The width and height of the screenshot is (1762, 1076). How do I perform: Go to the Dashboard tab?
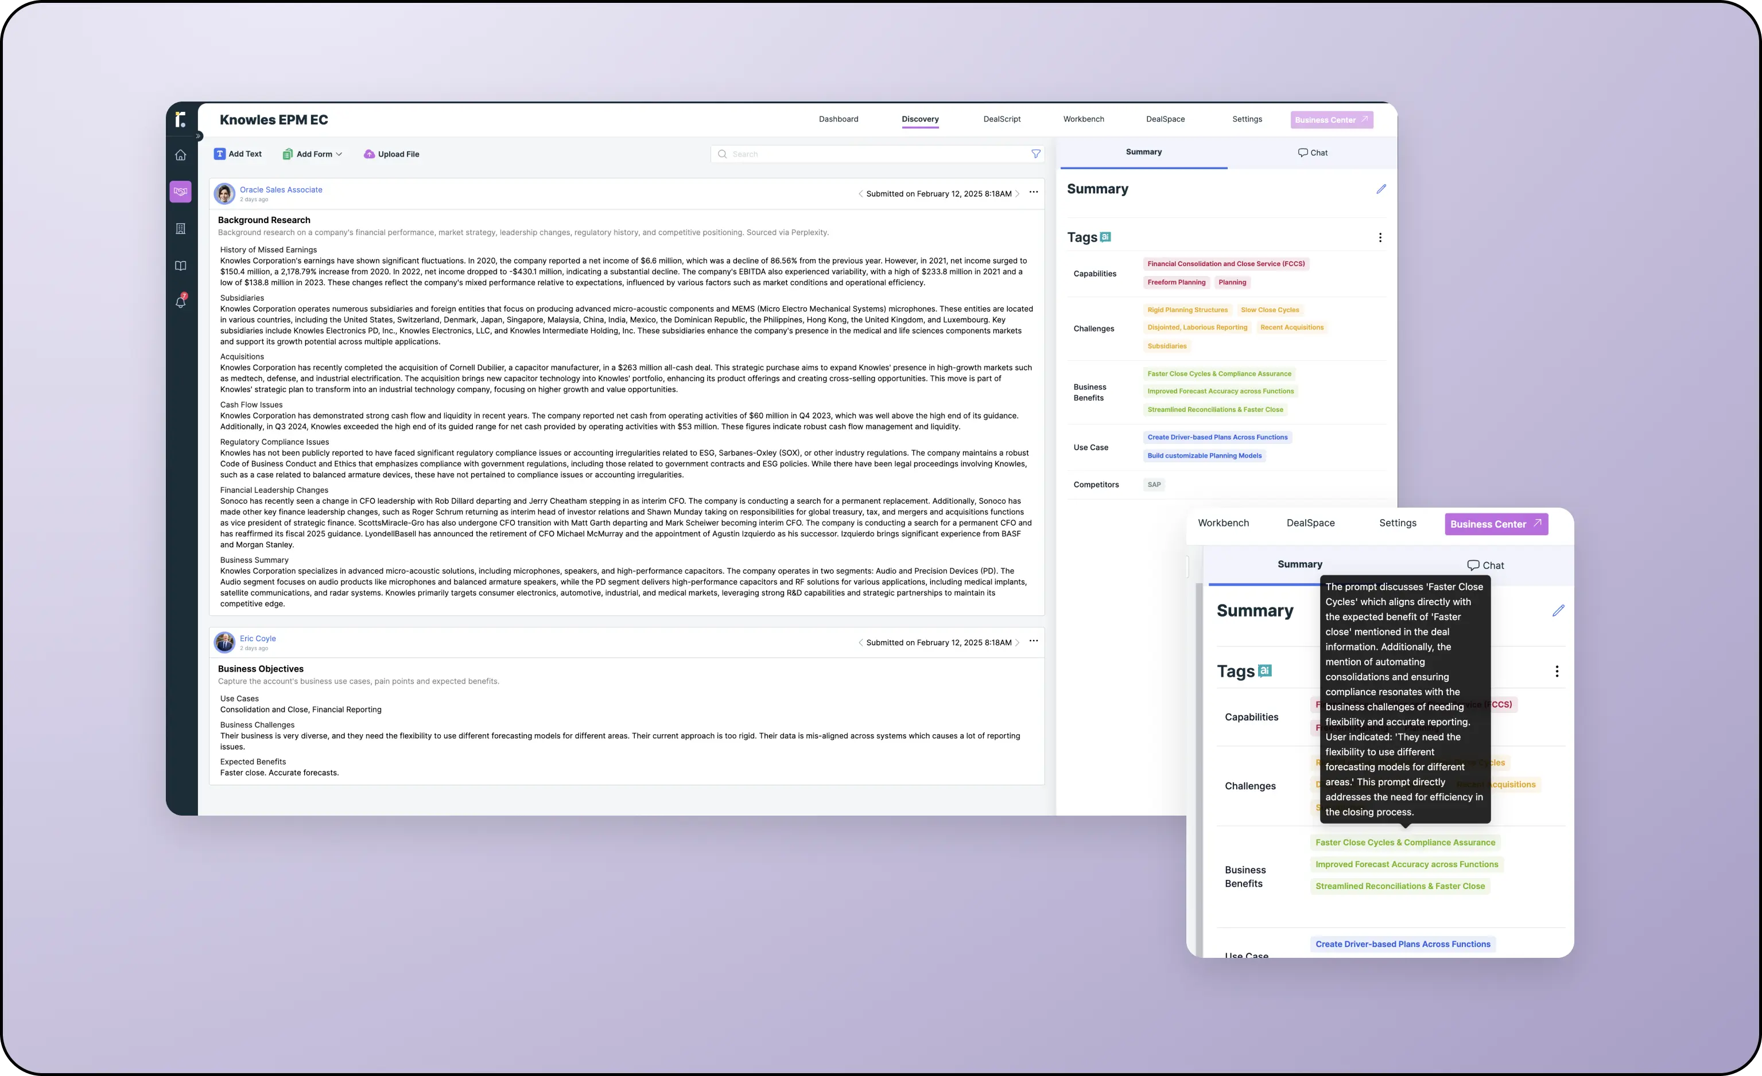pos(838,119)
